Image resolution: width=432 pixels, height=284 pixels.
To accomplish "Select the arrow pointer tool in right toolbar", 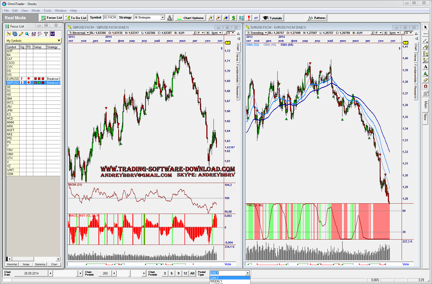I will pos(425,27).
